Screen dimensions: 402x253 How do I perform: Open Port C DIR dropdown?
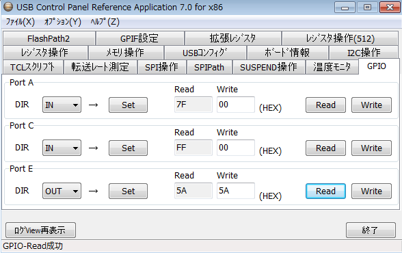[x=62, y=148]
